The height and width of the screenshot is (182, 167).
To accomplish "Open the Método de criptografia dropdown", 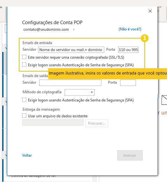I will coord(80,92).
